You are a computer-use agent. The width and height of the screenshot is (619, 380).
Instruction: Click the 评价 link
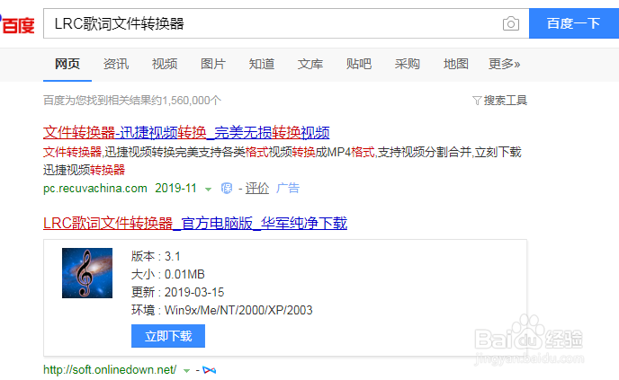(x=257, y=189)
